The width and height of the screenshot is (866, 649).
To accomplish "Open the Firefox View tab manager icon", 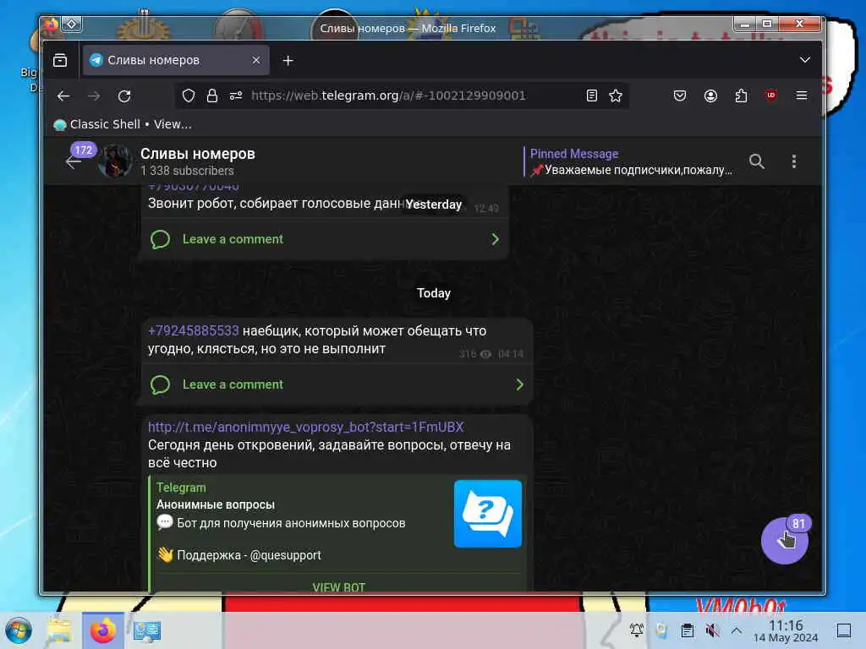I will click(x=60, y=60).
